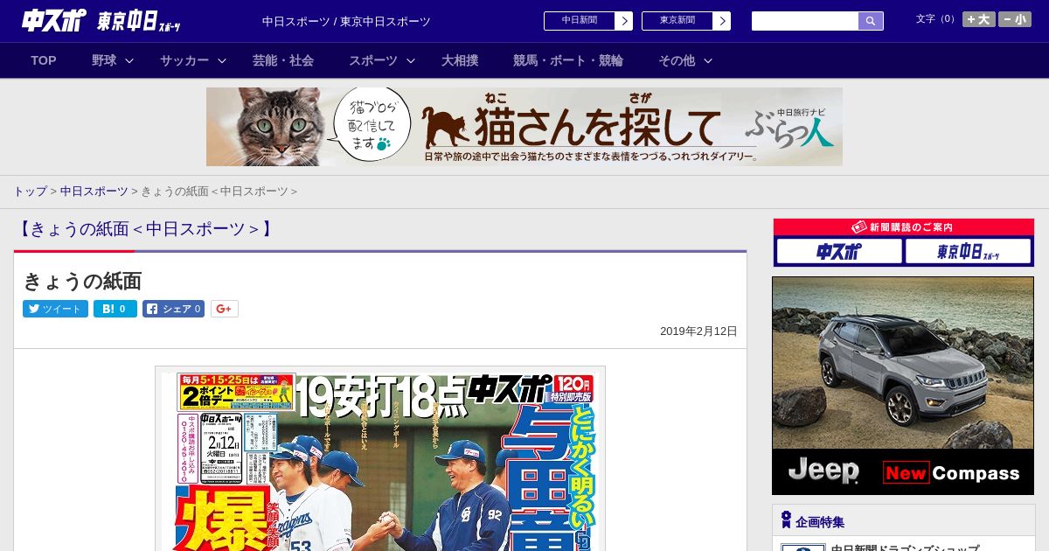
Task: Click the article date 2019年2月12日
Action: pos(698,331)
